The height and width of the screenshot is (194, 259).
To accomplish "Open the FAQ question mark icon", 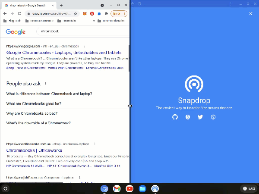I will pyautogui.click(x=213, y=117).
